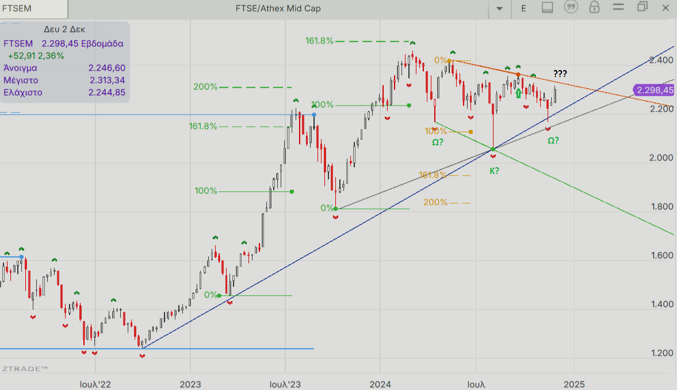Click the orange anchor dot on orange 100% line
The width and height of the screenshot is (677, 390).
click(471, 132)
